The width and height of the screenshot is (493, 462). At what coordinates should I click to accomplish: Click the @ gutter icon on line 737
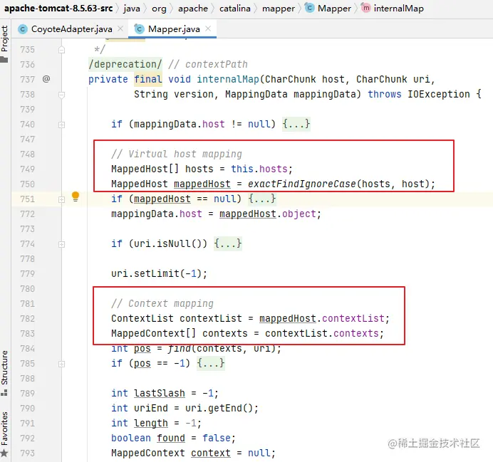tap(46, 79)
